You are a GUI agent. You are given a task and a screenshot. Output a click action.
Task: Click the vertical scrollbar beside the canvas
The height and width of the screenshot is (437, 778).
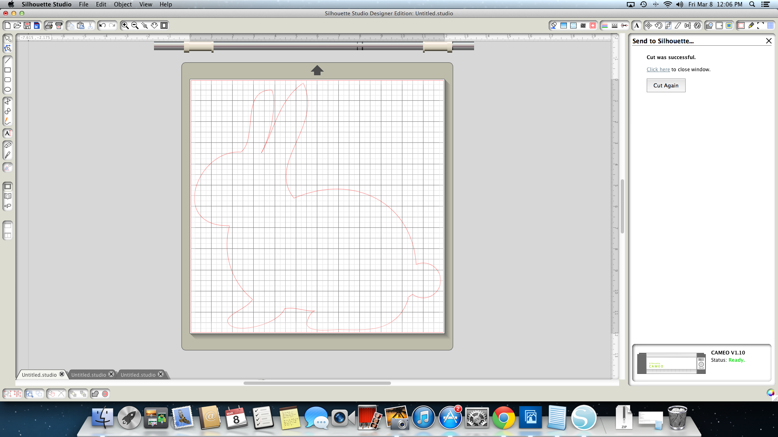(622, 206)
